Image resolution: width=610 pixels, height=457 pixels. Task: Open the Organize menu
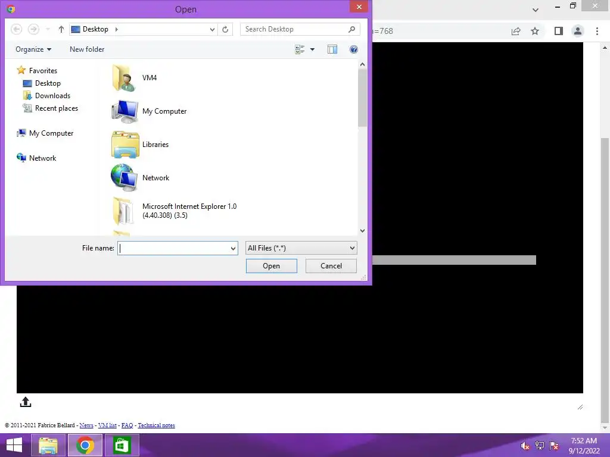[33, 49]
